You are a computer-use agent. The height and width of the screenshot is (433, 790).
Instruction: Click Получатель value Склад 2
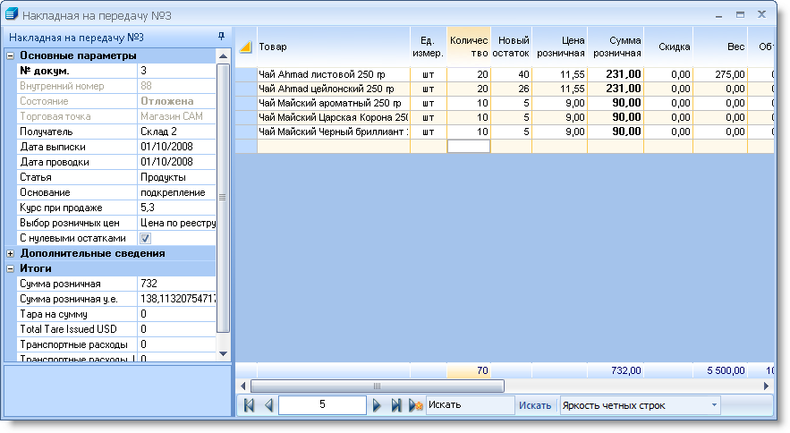(176, 132)
